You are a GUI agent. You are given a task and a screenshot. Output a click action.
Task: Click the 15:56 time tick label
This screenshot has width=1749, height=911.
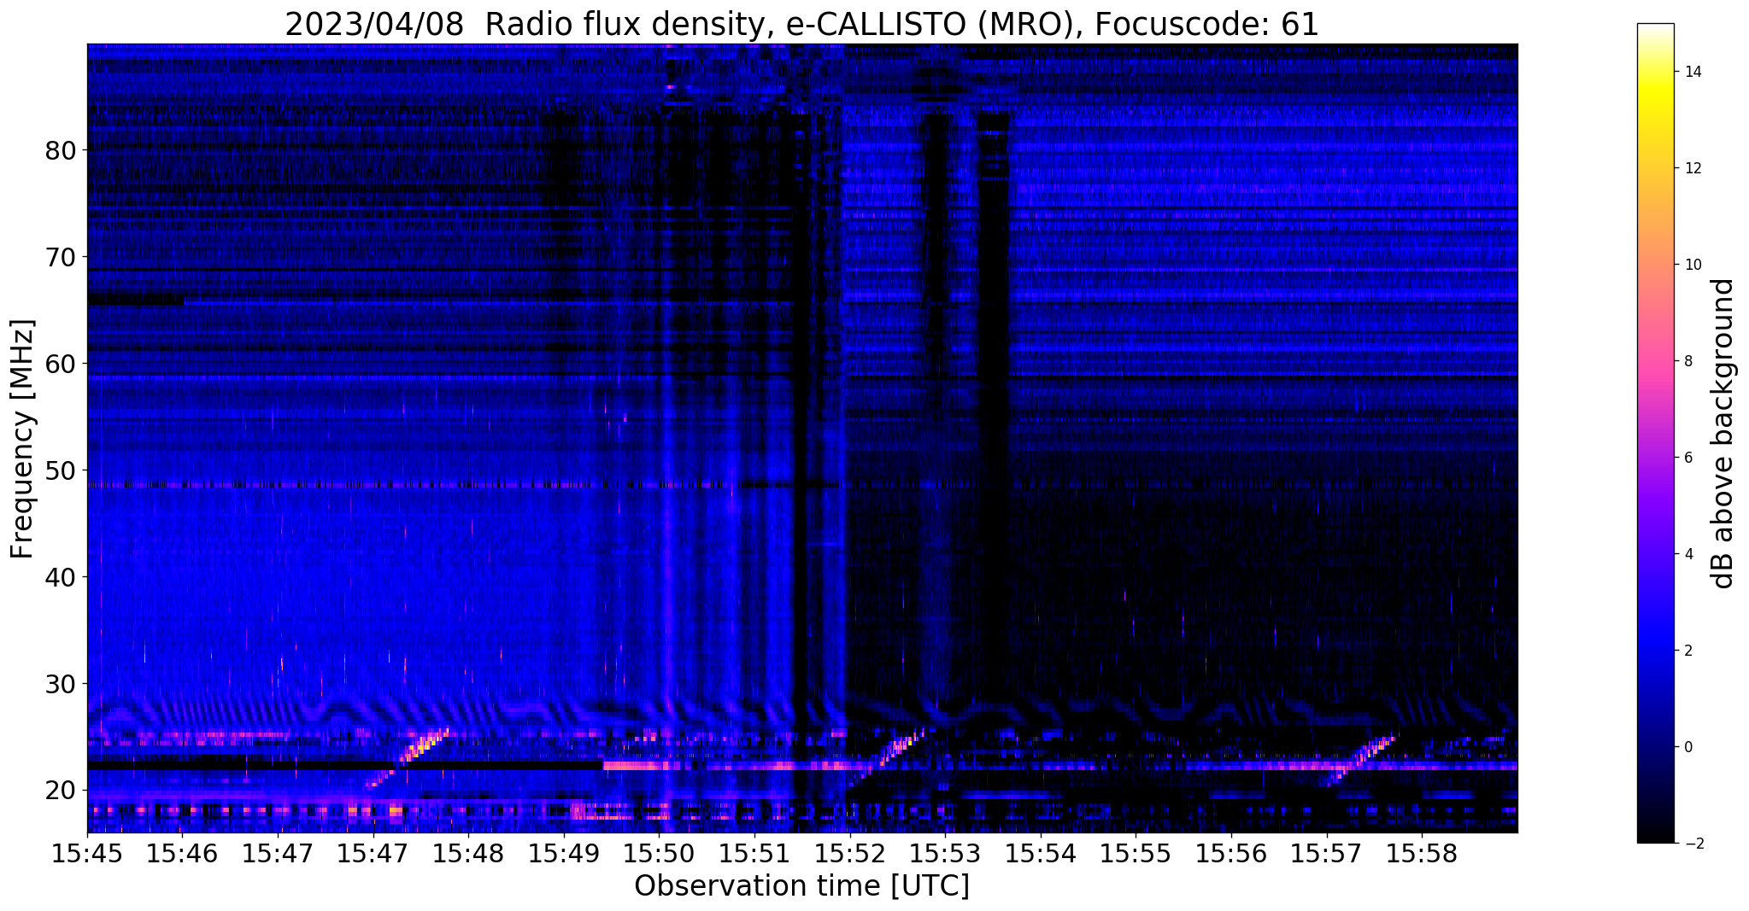point(1230,853)
